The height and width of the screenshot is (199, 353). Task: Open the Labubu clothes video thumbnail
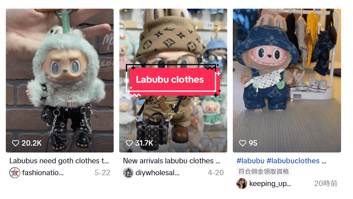click(173, 80)
